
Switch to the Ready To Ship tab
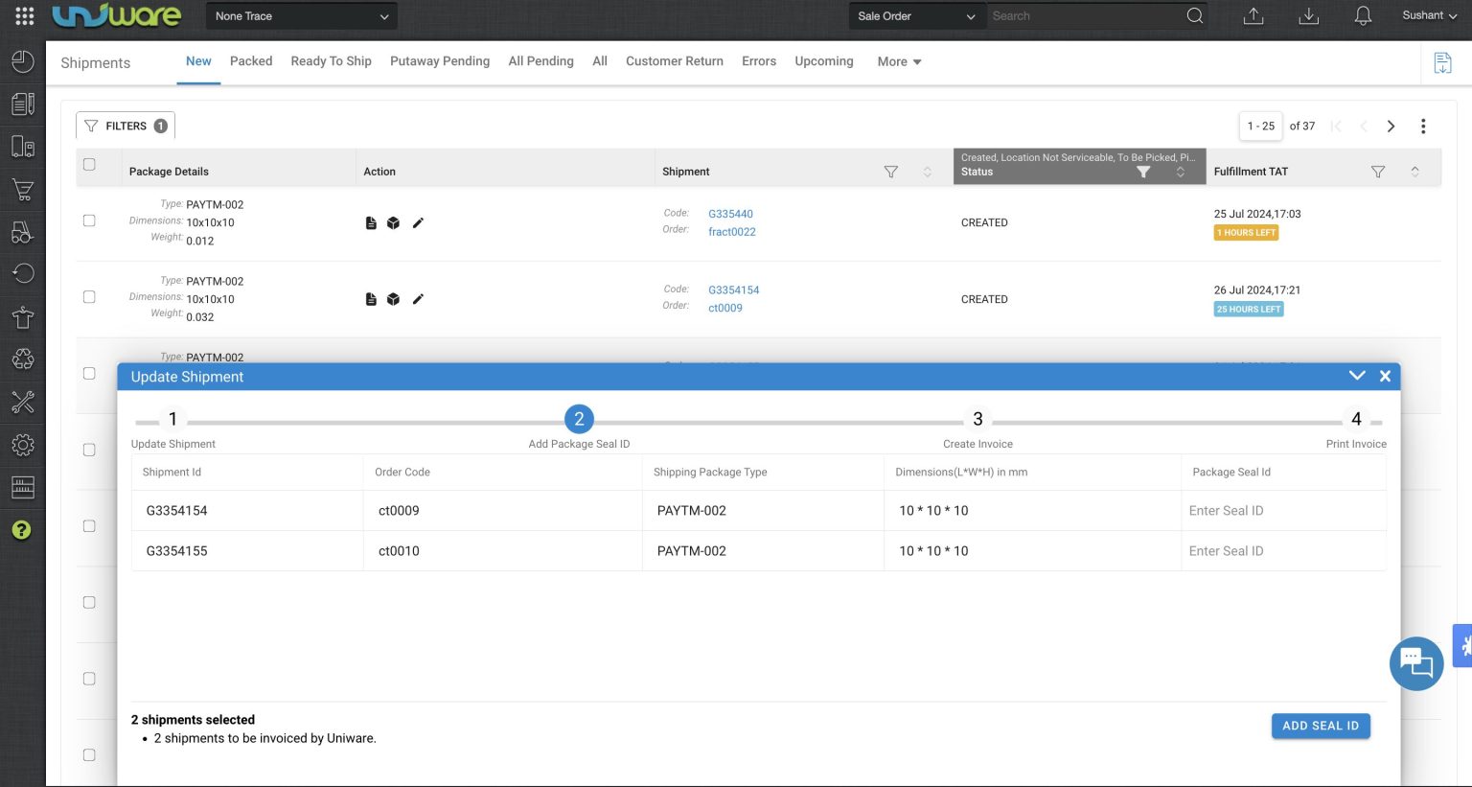(x=331, y=61)
